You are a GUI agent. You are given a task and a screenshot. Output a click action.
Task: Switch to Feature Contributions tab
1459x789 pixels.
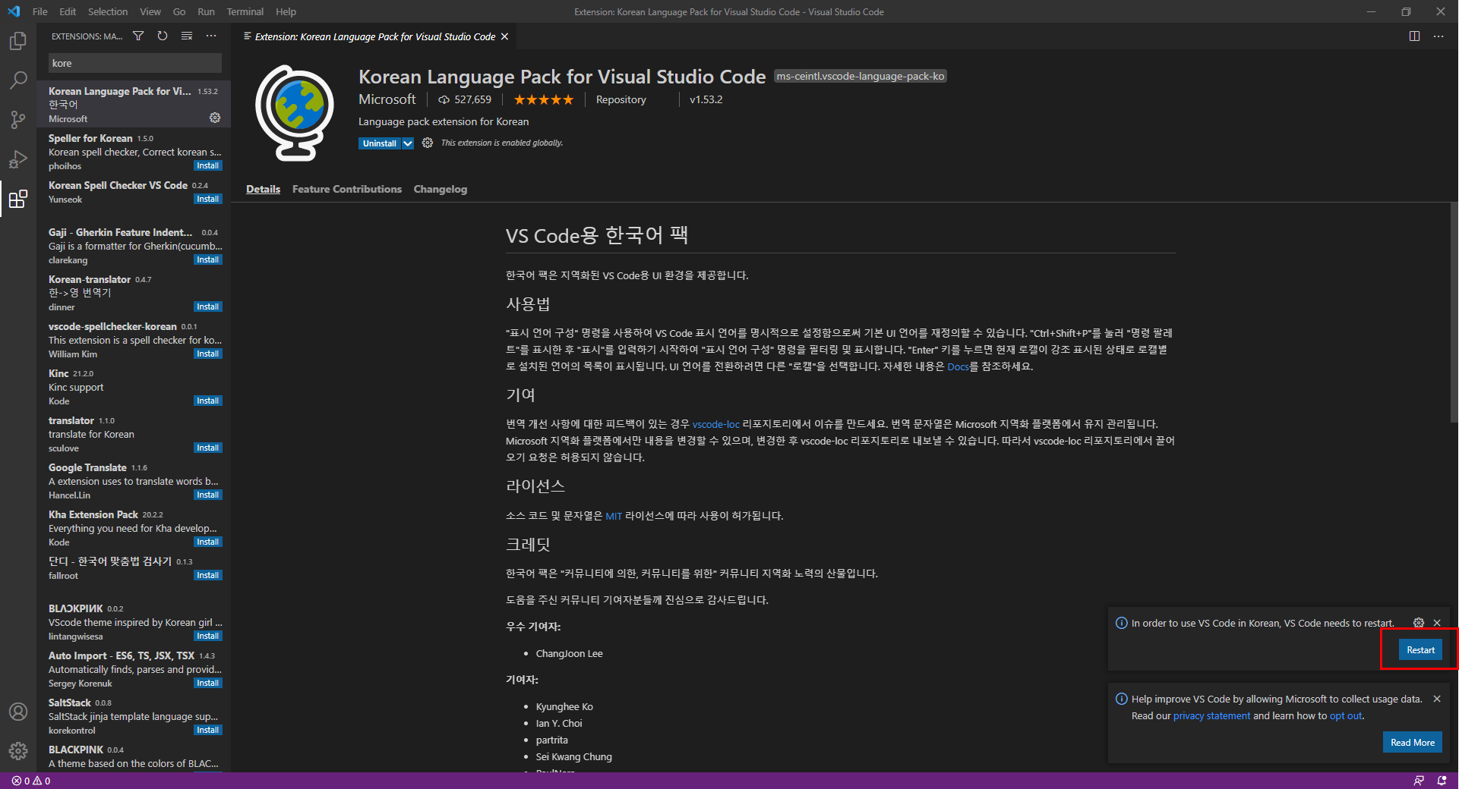pyautogui.click(x=347, y=189)
